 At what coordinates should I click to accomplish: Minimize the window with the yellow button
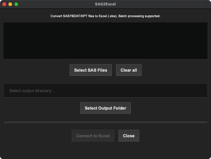(10, 4)
